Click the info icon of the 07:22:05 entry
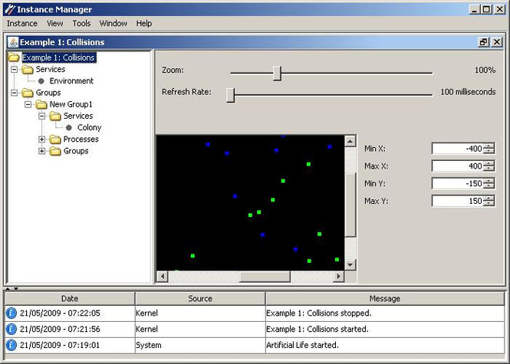 11,313
